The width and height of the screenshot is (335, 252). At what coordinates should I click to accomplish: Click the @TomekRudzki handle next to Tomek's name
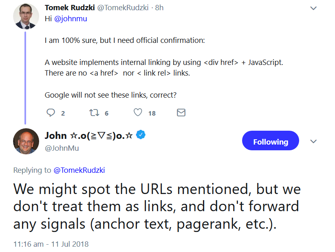(x=124, y=7)
